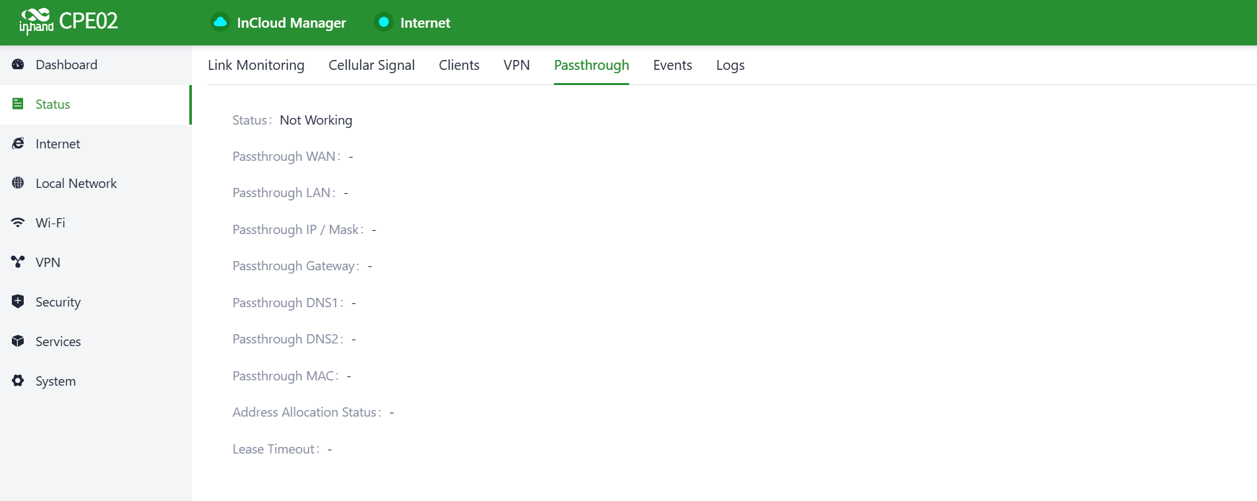
Task: Click the Local Network globe icon
Action: point(18,183)
